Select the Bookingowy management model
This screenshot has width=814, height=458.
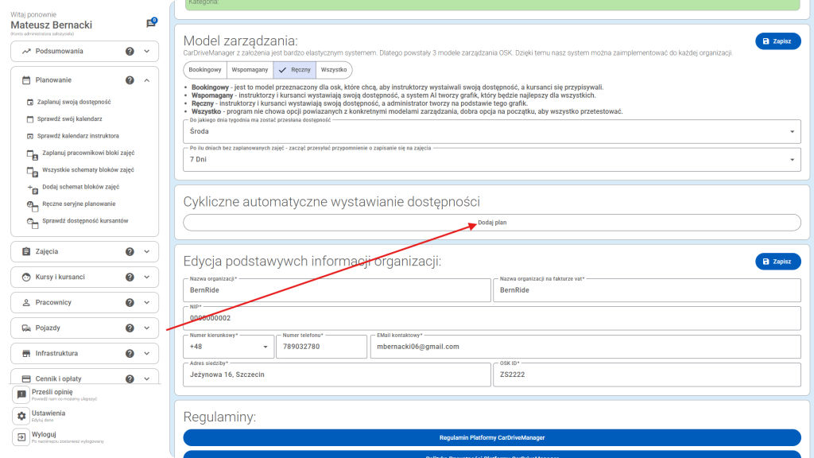[204, 70]
